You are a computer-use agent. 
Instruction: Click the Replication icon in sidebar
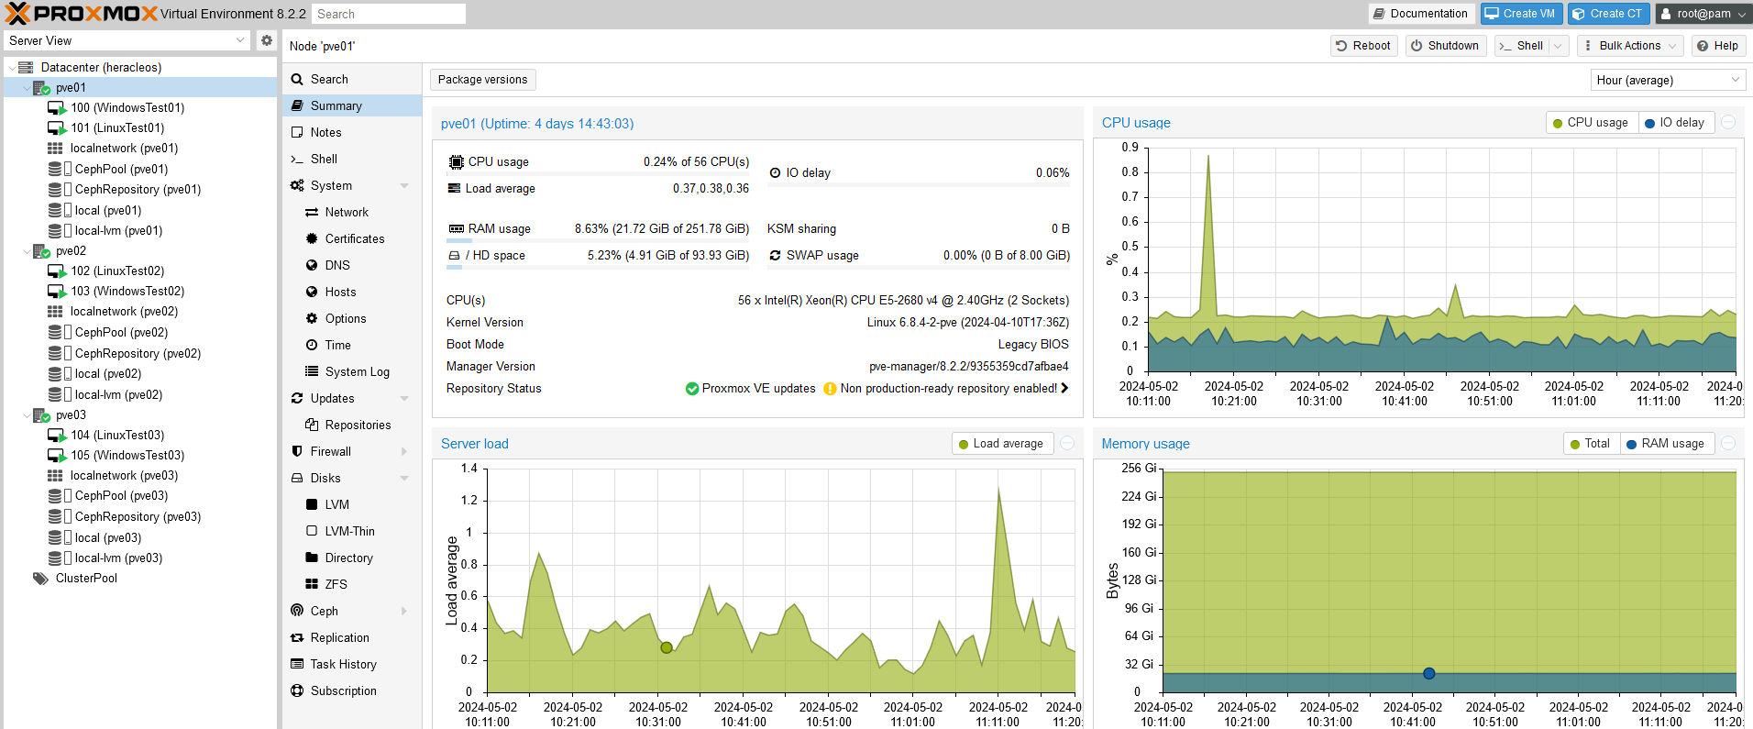(297, 637)
